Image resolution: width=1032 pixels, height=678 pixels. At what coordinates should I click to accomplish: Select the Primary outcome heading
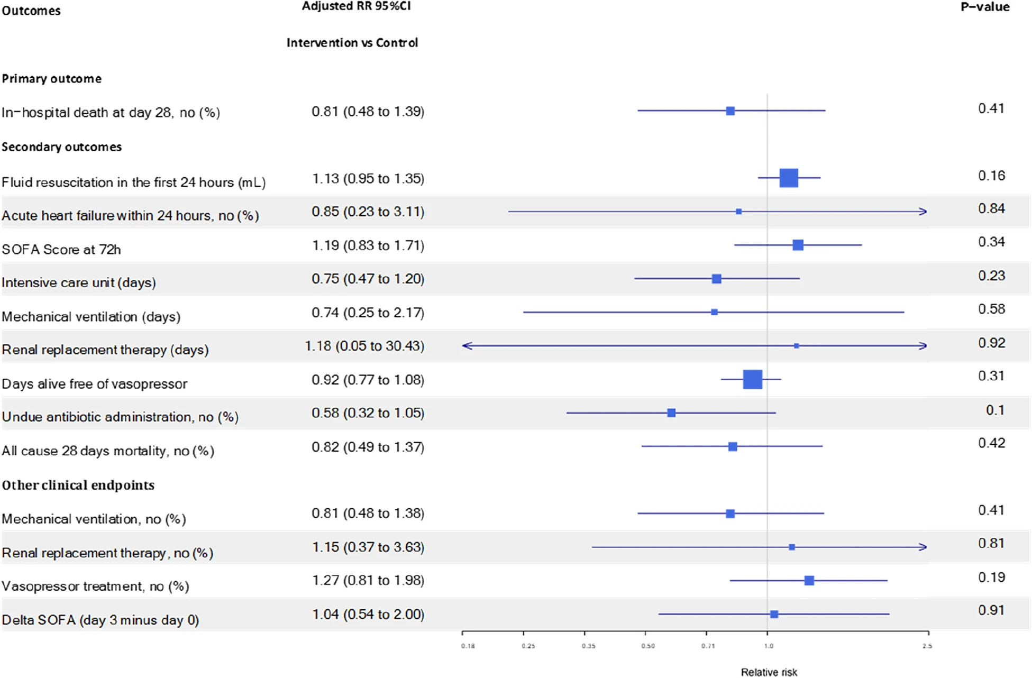click(51, 79)
